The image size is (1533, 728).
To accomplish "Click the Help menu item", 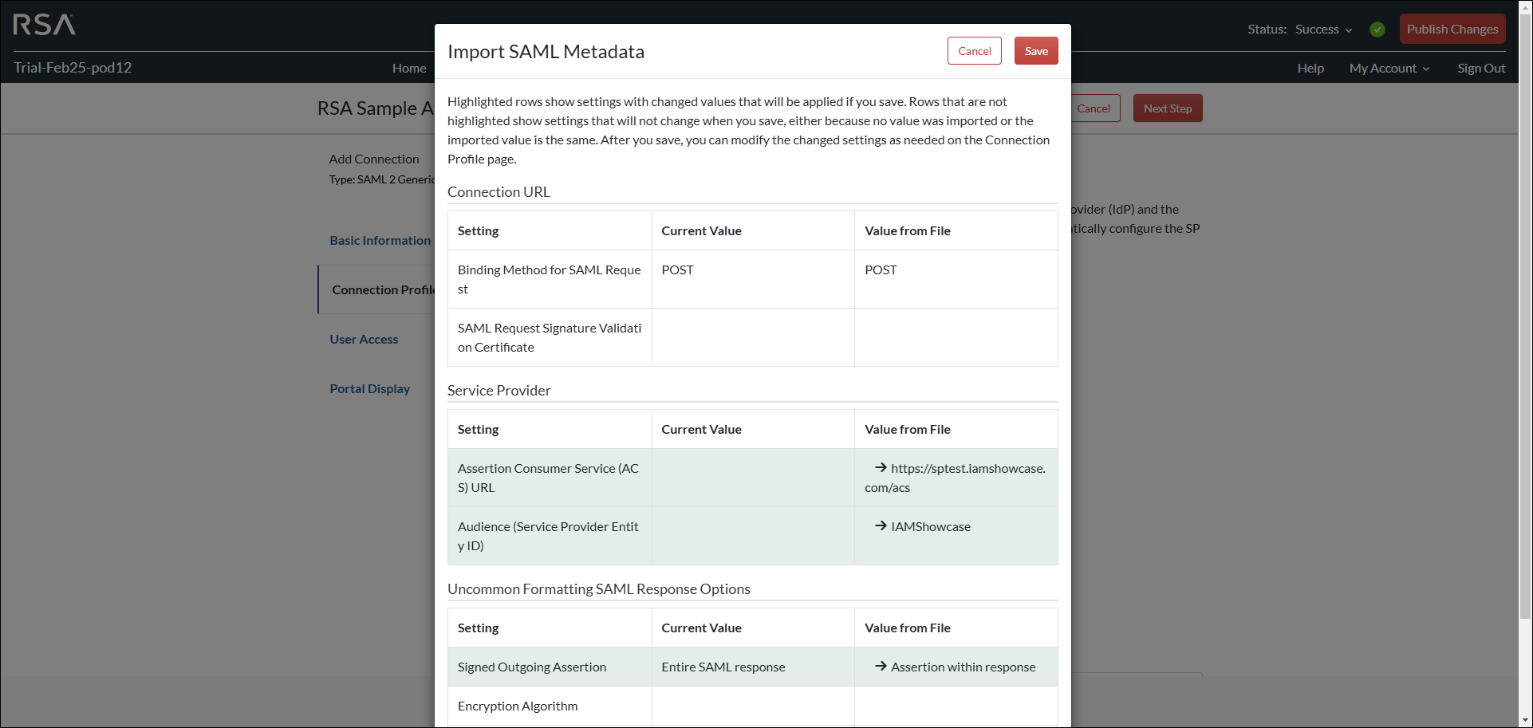I will (x=1310, y=68).
